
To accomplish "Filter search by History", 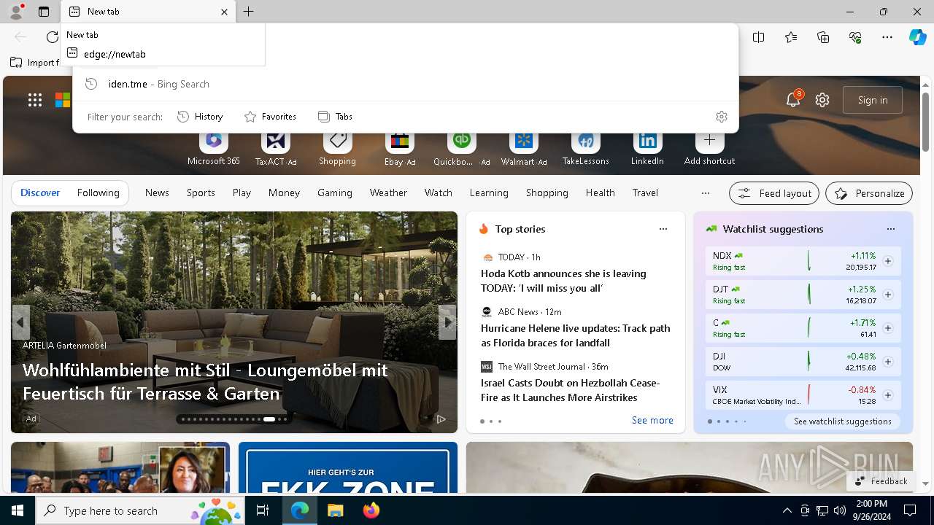I will click(200, 117).
